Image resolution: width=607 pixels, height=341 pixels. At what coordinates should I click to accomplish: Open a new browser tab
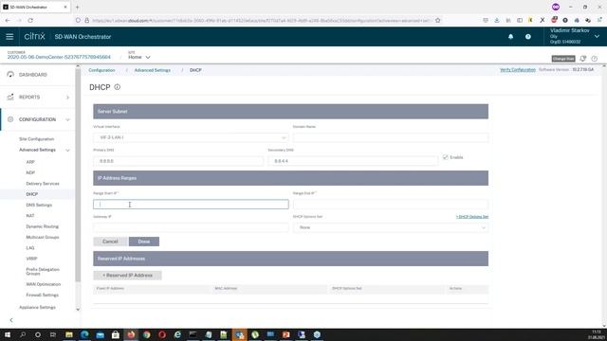point(77,7)
